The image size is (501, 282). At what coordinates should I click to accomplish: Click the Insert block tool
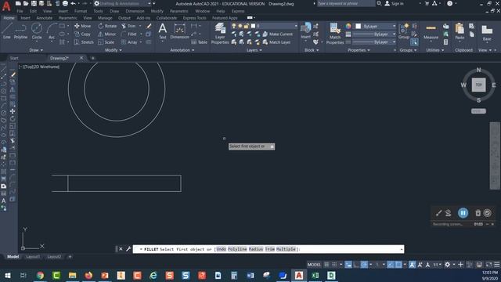pos(306,31)
